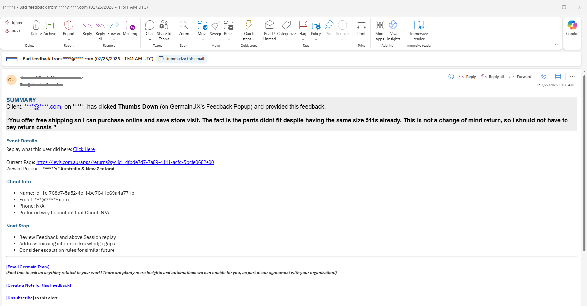Open the Copilot pane
587x306 pixels.
click(572, 28)
